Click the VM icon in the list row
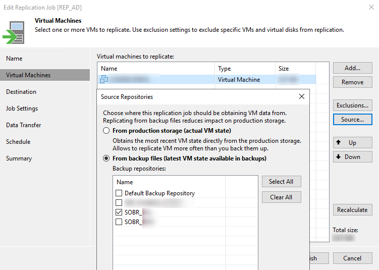The height and width of the screenshot is (270, 379). (x=104, y=79)
